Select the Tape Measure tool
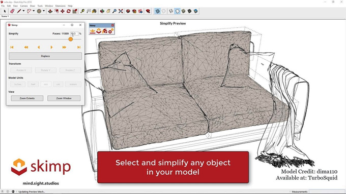 pos(82,11)
